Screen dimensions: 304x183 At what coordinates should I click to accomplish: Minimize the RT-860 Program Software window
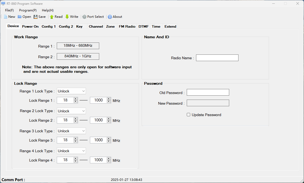tap(273, 3)
